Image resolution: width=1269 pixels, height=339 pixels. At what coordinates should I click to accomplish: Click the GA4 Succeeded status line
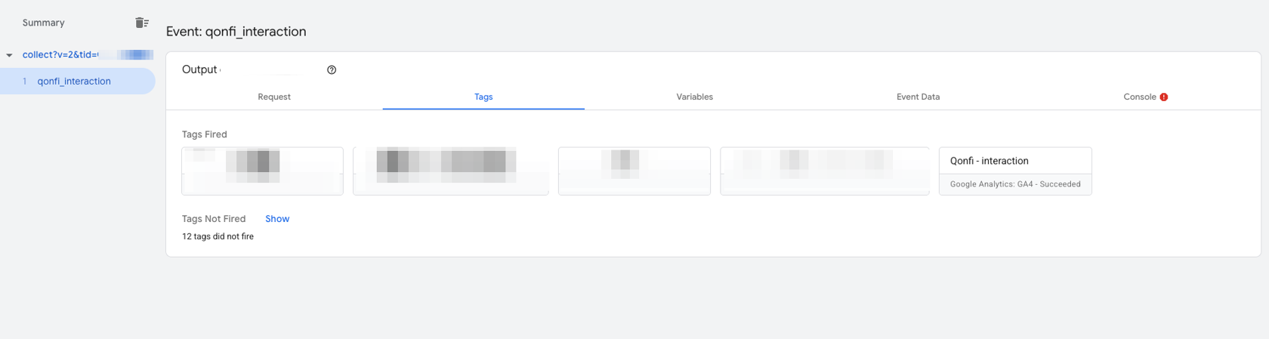(x=1015, y=184)
